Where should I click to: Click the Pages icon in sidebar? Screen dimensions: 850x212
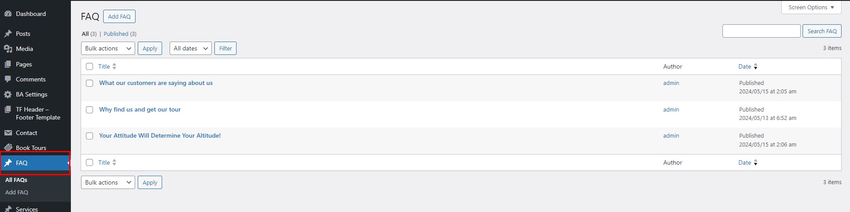[x=8, y=64]
